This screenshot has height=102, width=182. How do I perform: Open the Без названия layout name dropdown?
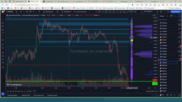[x=149, y=12]
